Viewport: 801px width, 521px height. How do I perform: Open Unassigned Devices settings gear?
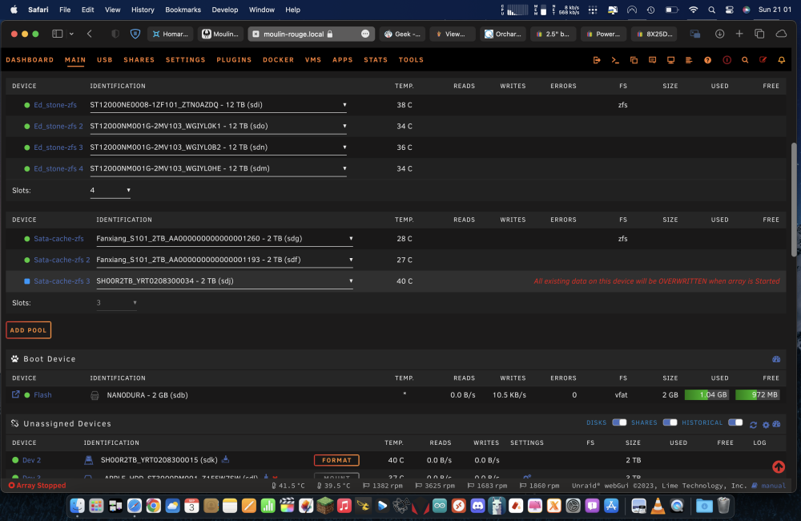[x=766, y=424]
